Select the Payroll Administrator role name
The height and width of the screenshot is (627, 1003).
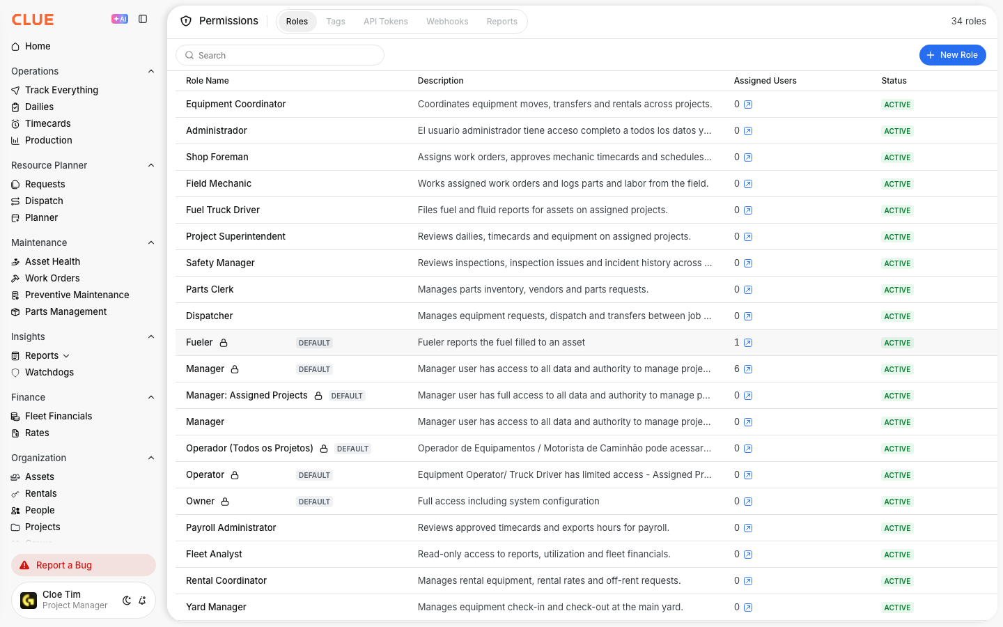pos(231,527)
